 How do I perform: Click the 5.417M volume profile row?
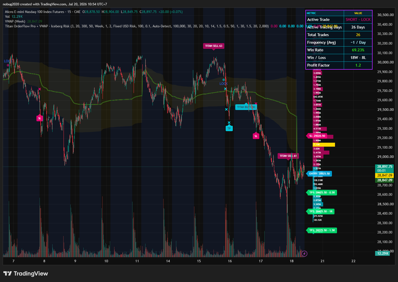(x=321, y=153)
